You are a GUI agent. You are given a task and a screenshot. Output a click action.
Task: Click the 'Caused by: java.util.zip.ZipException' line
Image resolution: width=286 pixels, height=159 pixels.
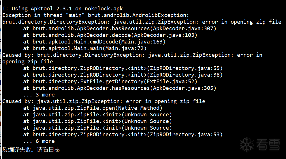tap(104, 101)
